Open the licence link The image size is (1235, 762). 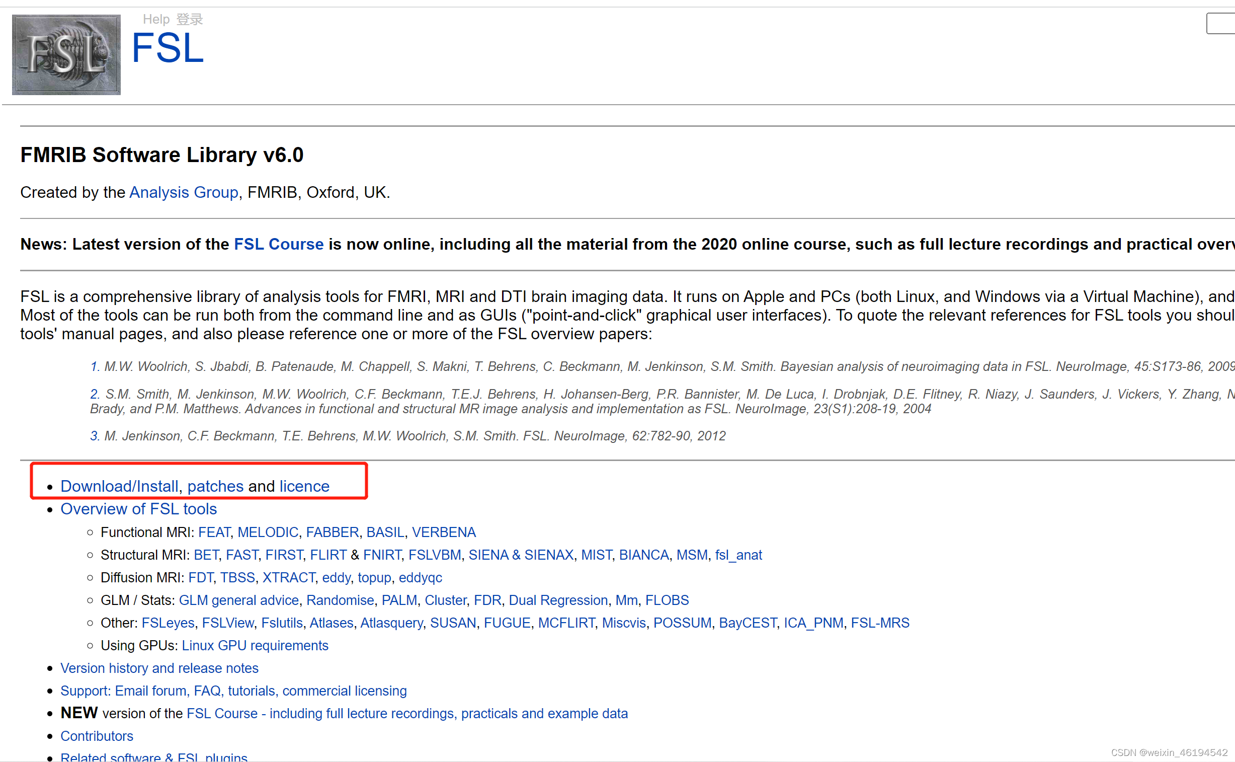304,486
